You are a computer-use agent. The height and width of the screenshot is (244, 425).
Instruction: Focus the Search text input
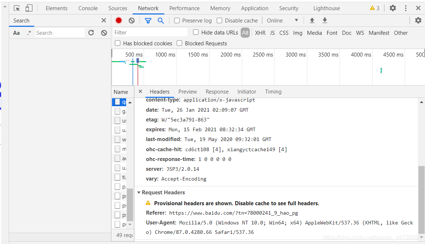[x=60, y=33]
